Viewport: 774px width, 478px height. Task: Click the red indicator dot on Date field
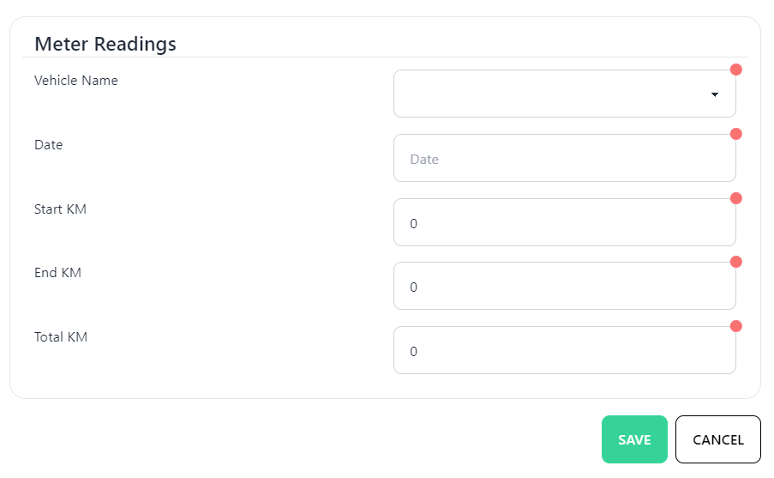(x=735, y=134)
